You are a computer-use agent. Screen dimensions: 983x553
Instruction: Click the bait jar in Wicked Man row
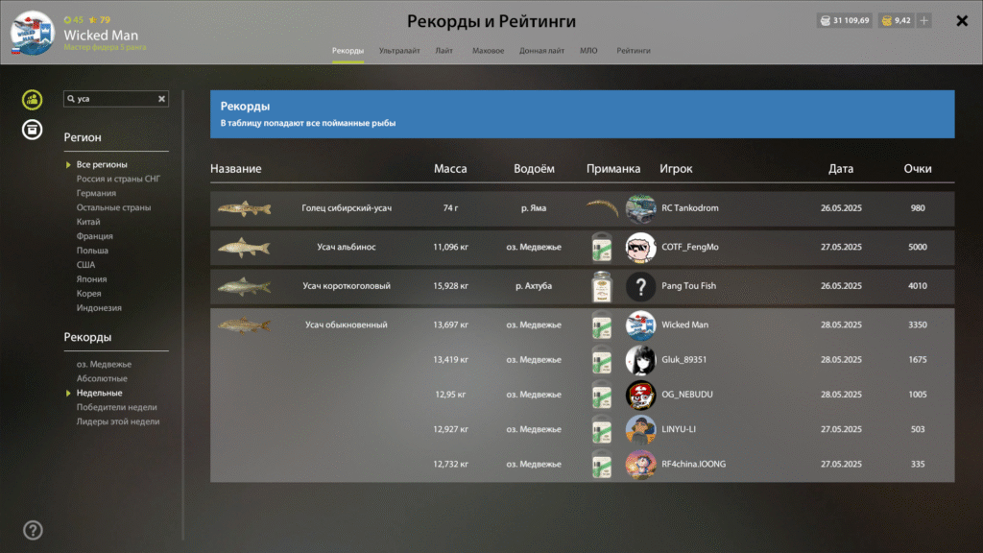[602, 325]
